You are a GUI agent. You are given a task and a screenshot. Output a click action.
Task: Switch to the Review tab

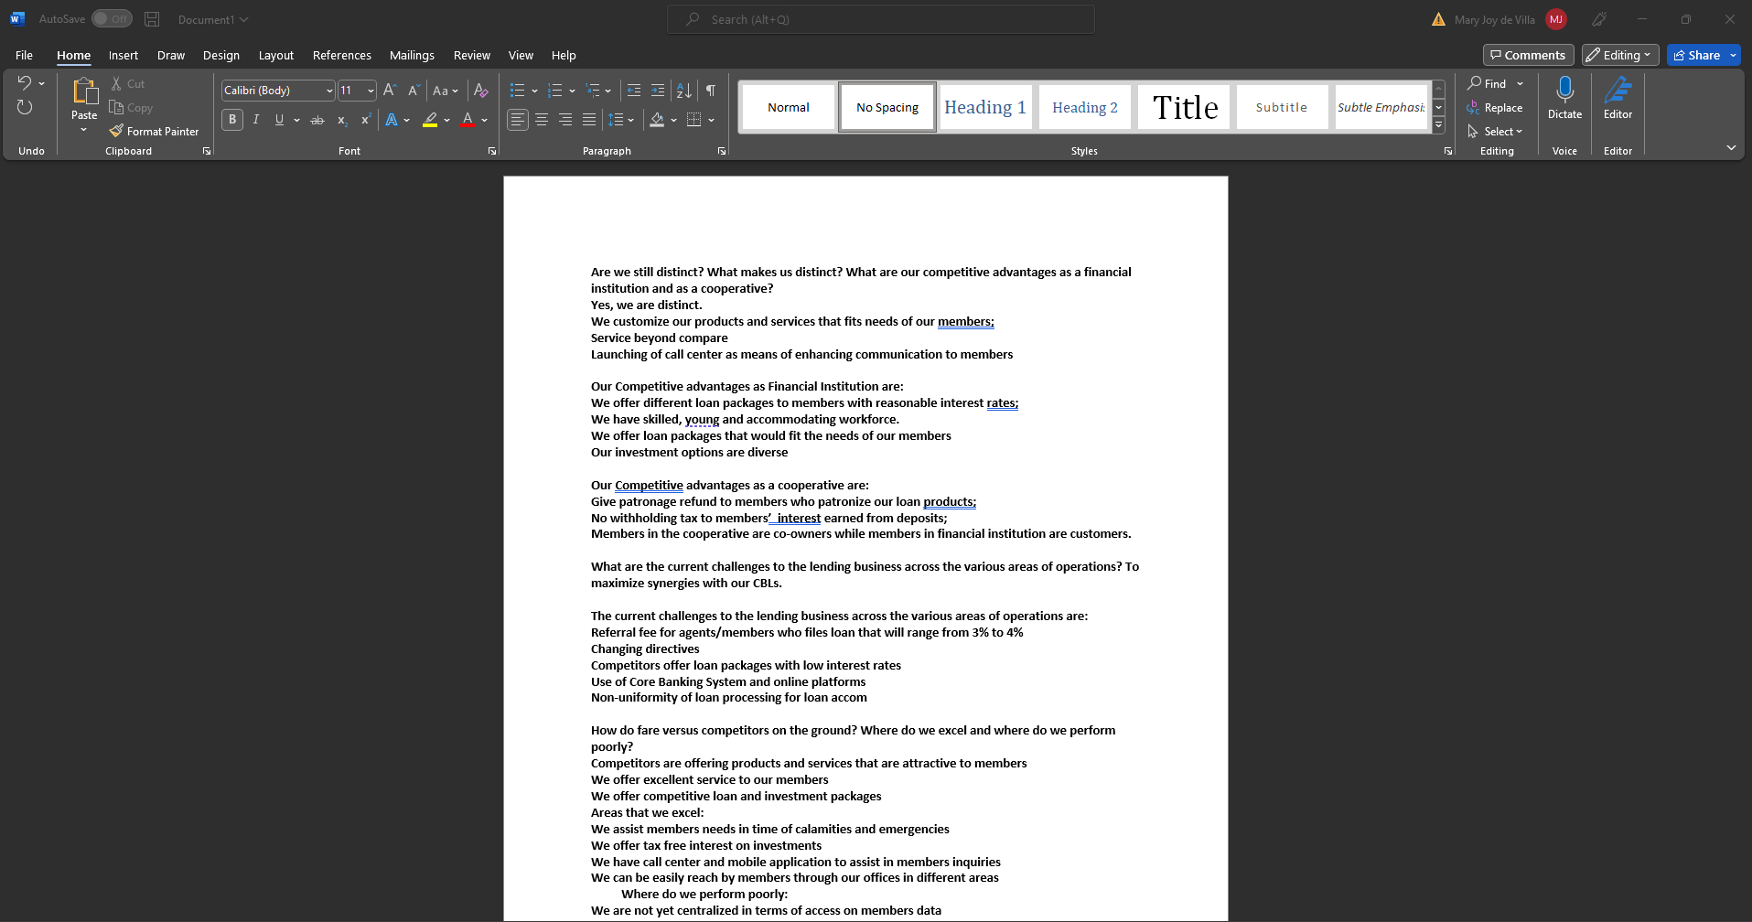(472, 55)
